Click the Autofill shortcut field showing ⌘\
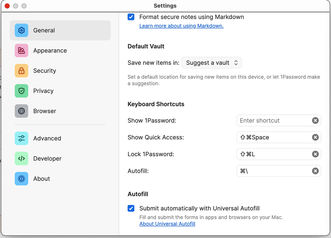Viewport: 331px width, 238px height. 274,171
